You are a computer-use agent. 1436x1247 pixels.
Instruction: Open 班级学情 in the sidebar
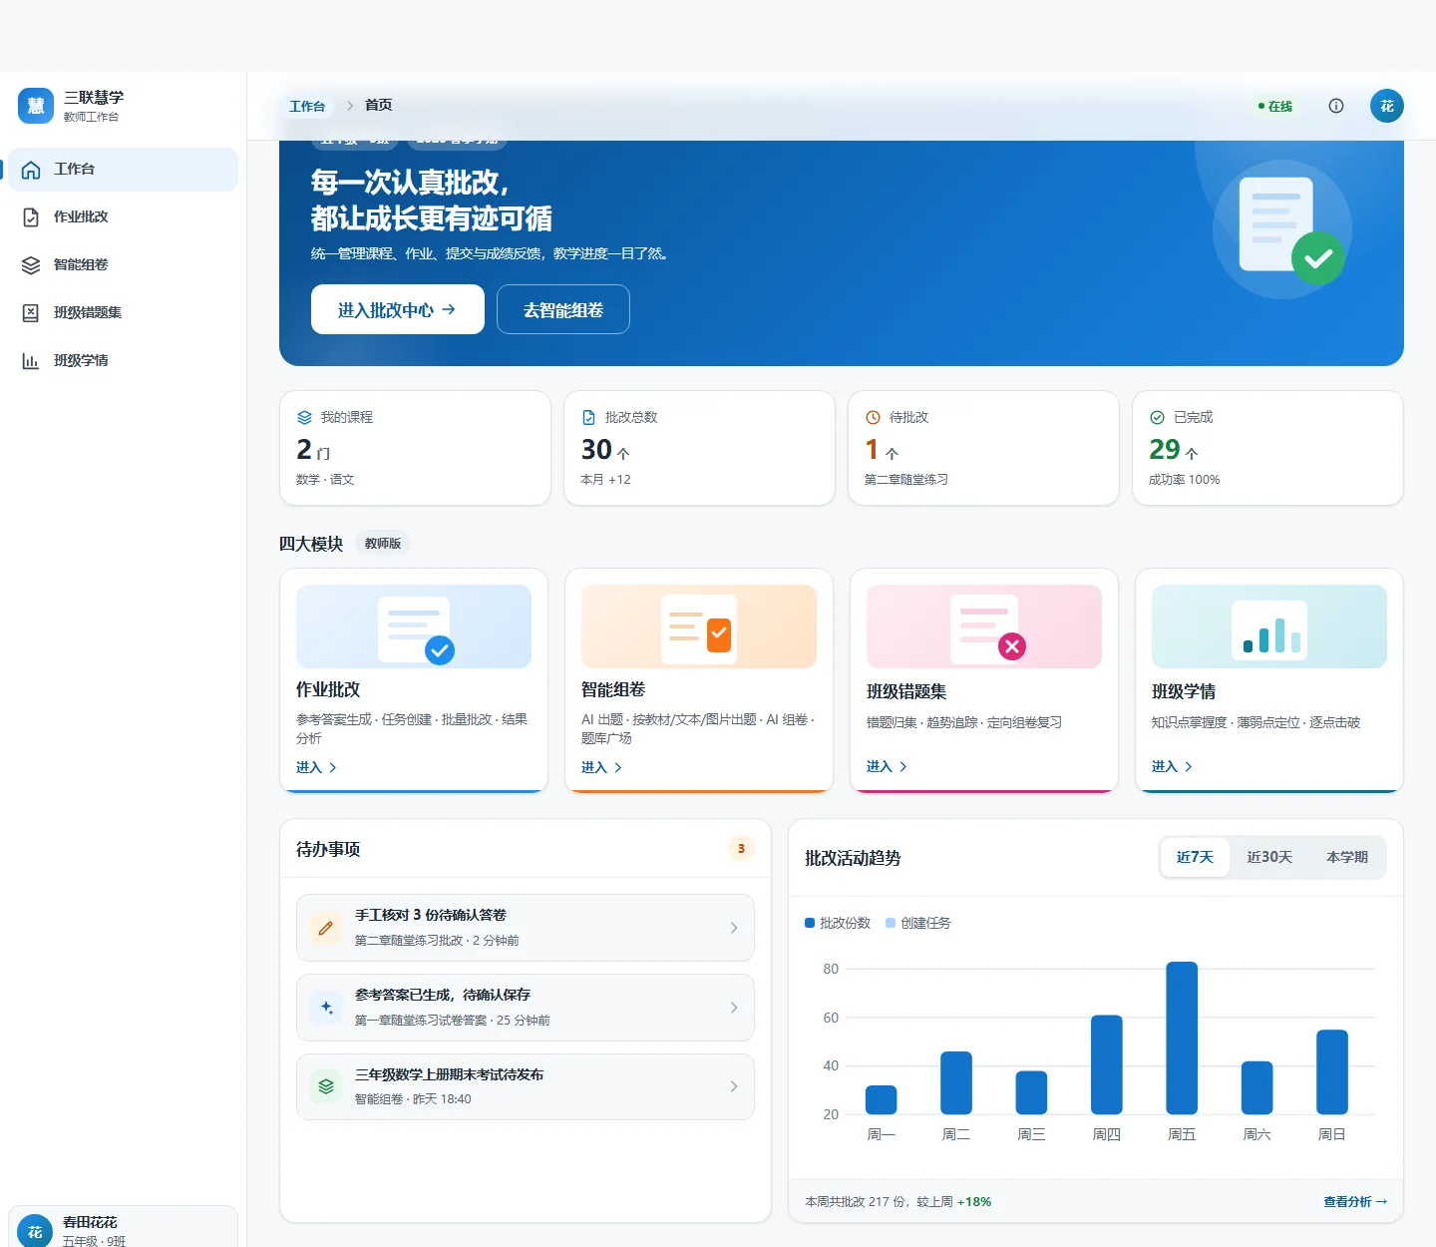[124, 361]
